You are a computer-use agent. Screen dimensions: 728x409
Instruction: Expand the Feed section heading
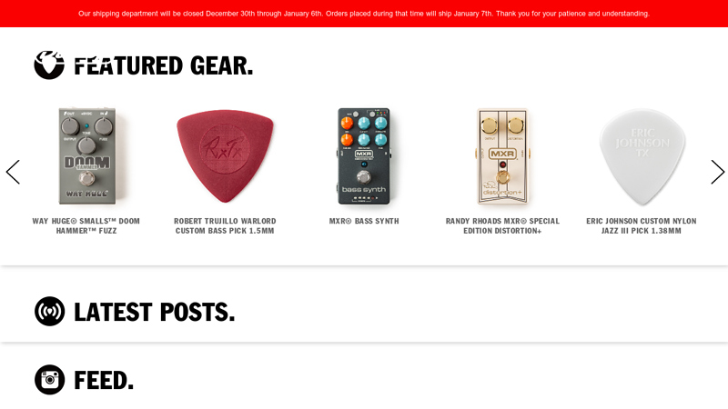tap(104, 380)
